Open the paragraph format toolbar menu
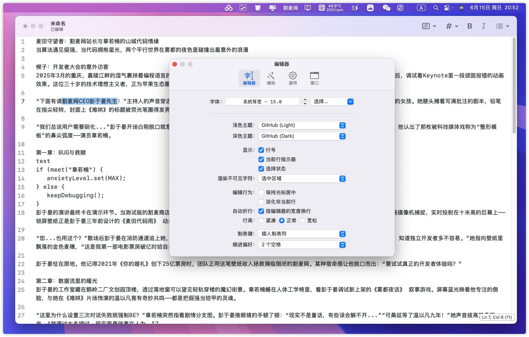The height and width of the screenshot is (337, 529). coord(429,26)
